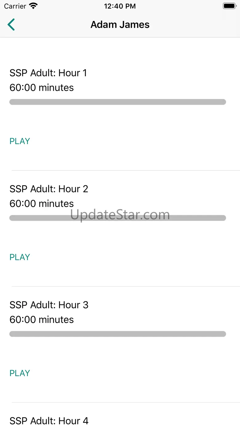Screen dimensions: 240x427
Task: Select the SSP Adult: Hour 3 title
Action: tap(49, 305)
